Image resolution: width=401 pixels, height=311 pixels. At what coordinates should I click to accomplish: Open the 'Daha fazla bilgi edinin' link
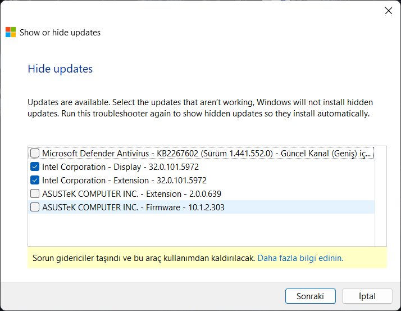tap(300, 258)
